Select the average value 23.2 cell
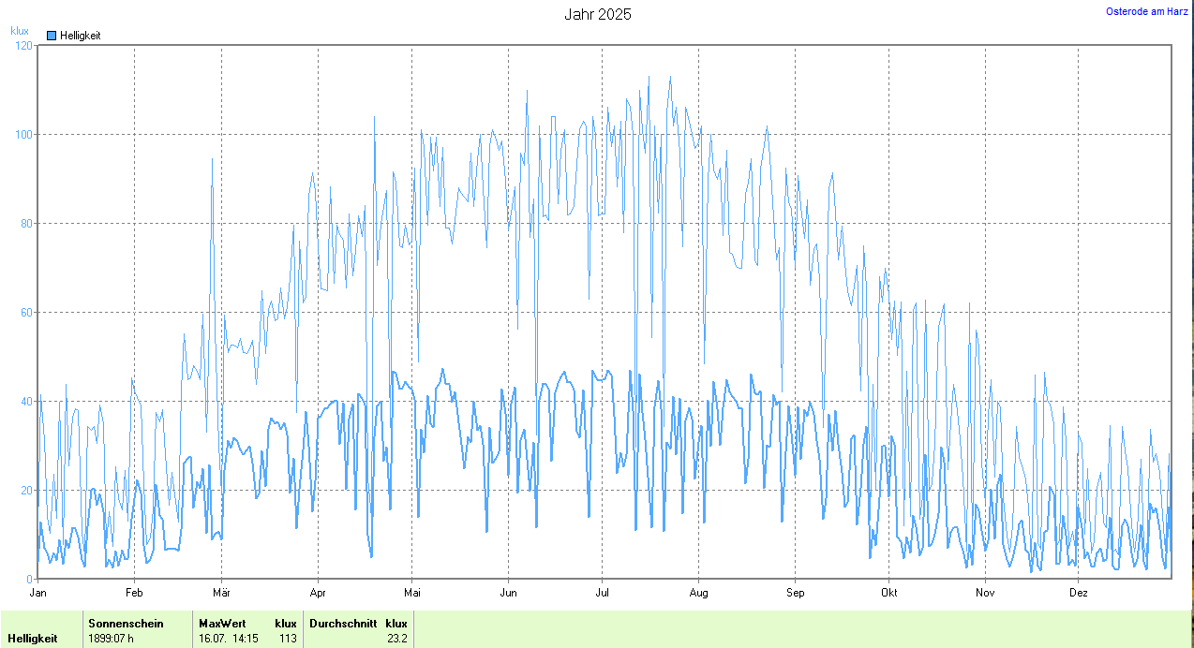The height and width of the screenshot is (648, 1194). pyautogui.click(x=397, y=639)
